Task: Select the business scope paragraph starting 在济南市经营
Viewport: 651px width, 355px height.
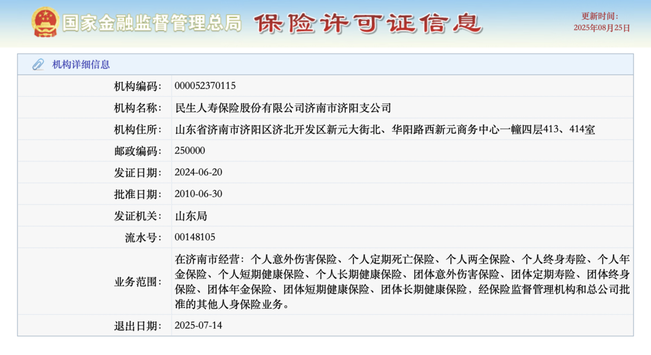Action: (402, 282)
